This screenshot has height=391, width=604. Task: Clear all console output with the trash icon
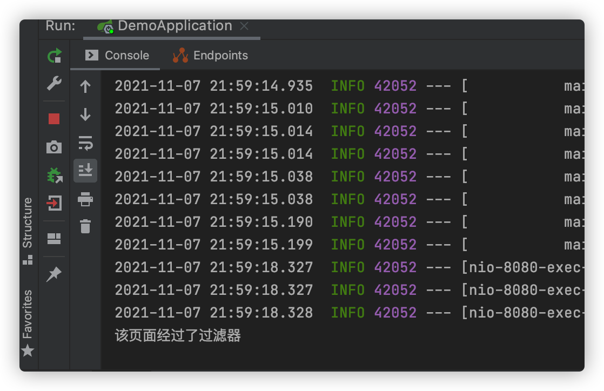(85, 226)
